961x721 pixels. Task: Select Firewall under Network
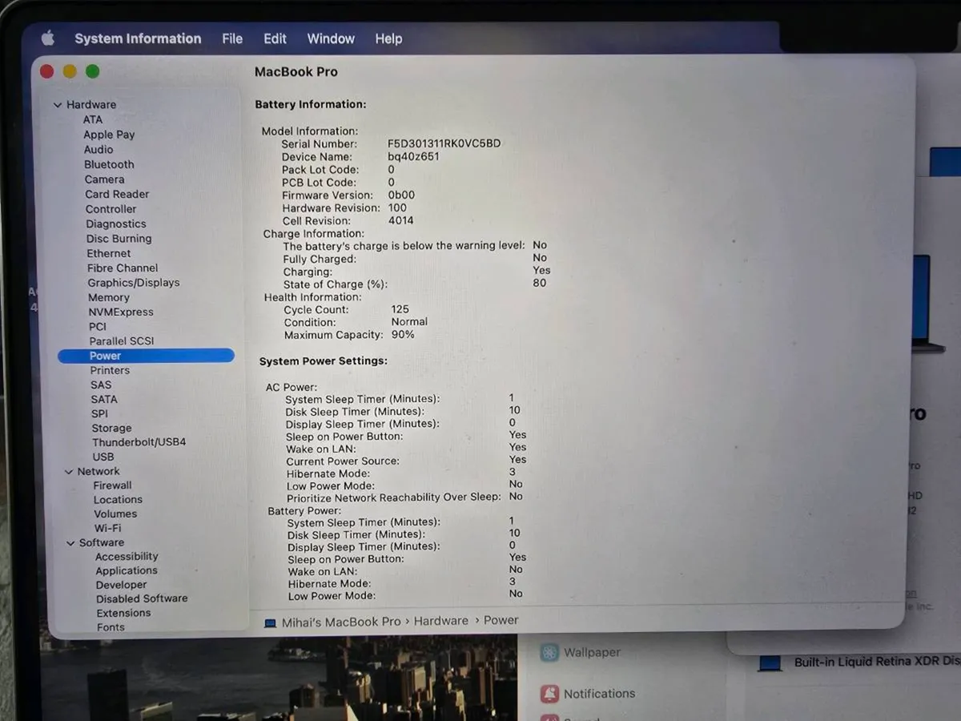113,485
